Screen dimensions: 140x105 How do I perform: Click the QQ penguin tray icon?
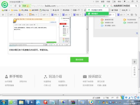(104, 102)
